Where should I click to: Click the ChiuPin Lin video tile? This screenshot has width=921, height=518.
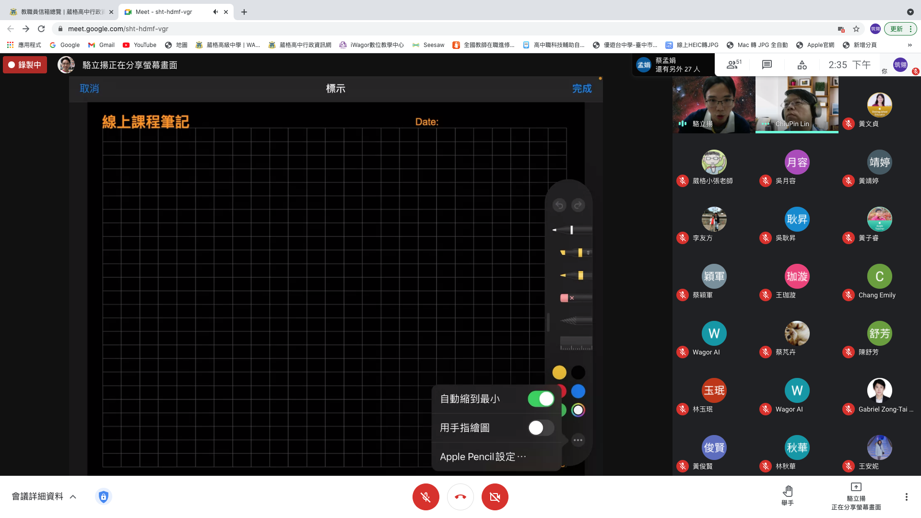pyautogui.click(x=797, y=105)
